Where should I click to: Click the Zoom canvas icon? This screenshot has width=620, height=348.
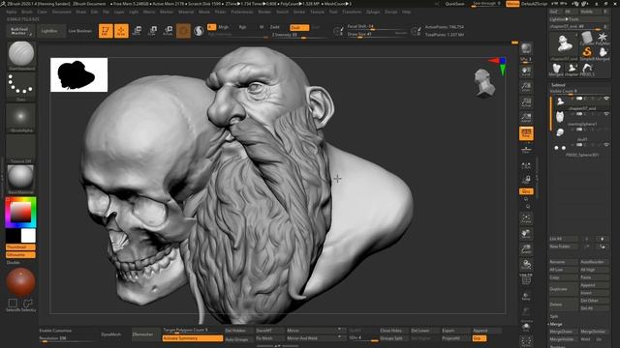coord(526,86)
